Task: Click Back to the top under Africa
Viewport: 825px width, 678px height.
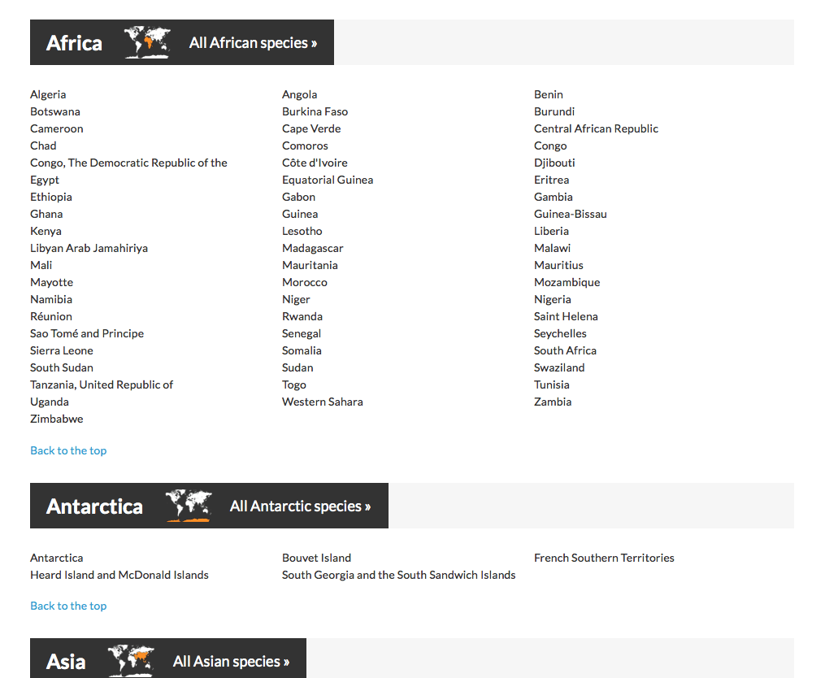Action: [68, 450]
